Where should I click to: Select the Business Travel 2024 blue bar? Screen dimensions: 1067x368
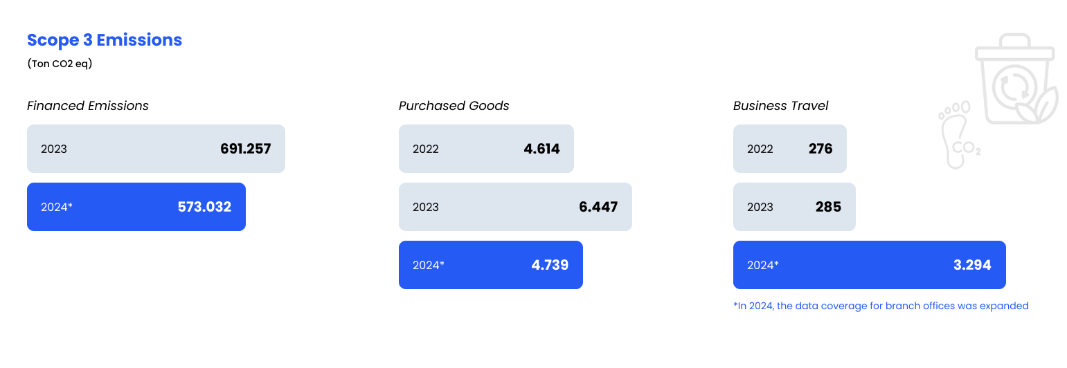[x=870, y=265]
